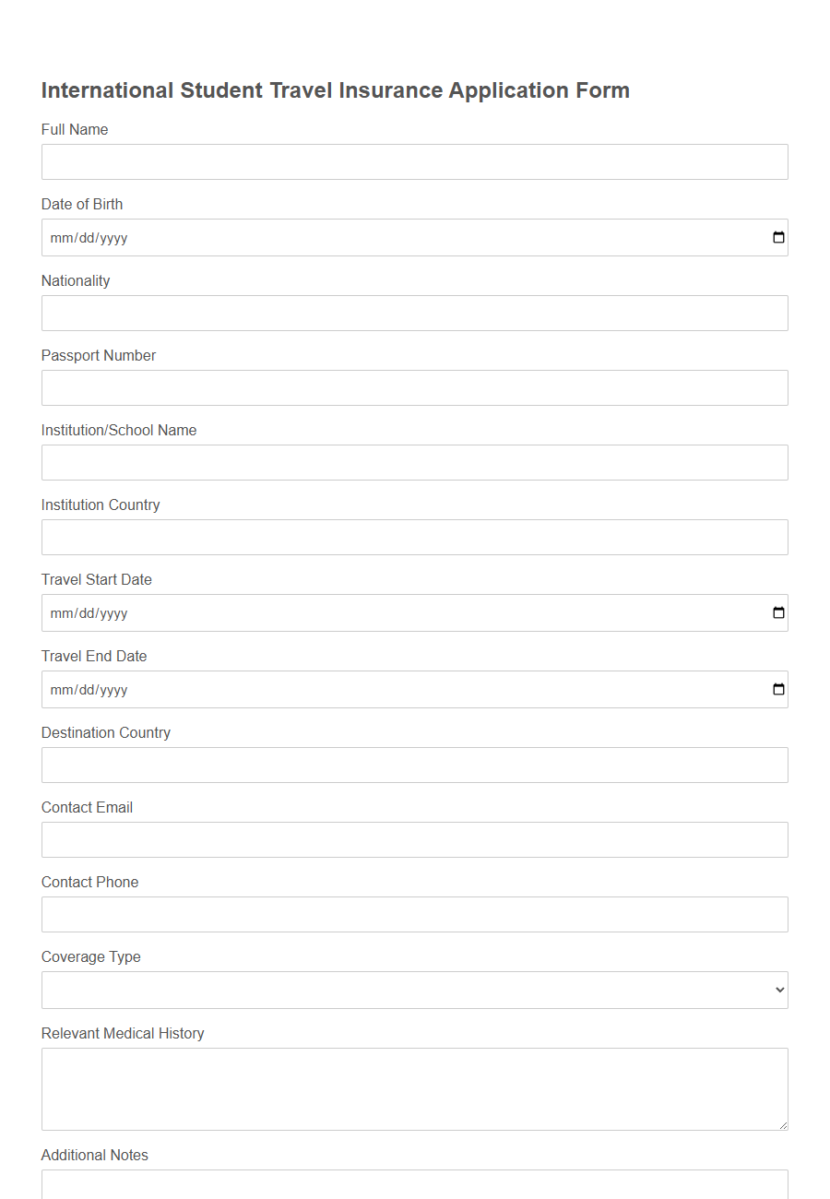The width and height of the screenshot is (830, 1199).
Task: Click inside the Full Name field
Action: click(415, 161)
